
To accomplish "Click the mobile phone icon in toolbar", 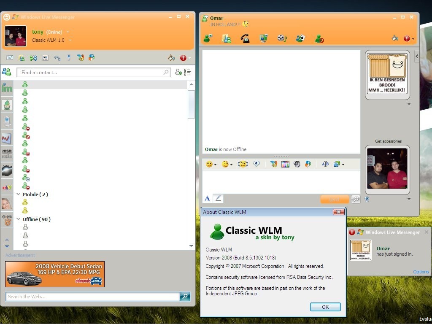I will pyautogui.click(x=69, y=57).
